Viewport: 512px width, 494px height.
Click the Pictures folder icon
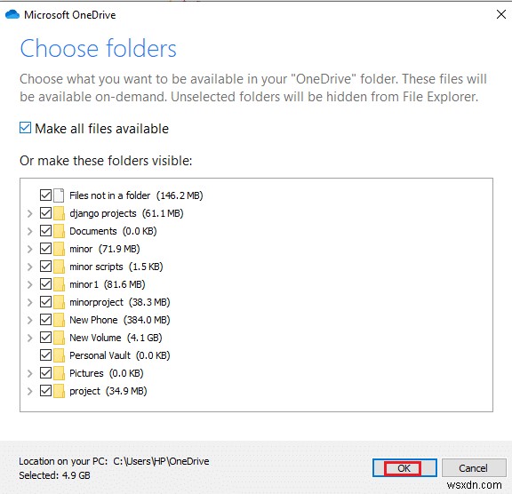[x=59, y=373]
